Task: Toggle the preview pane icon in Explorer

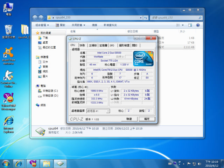Action: tap(190, 25)
